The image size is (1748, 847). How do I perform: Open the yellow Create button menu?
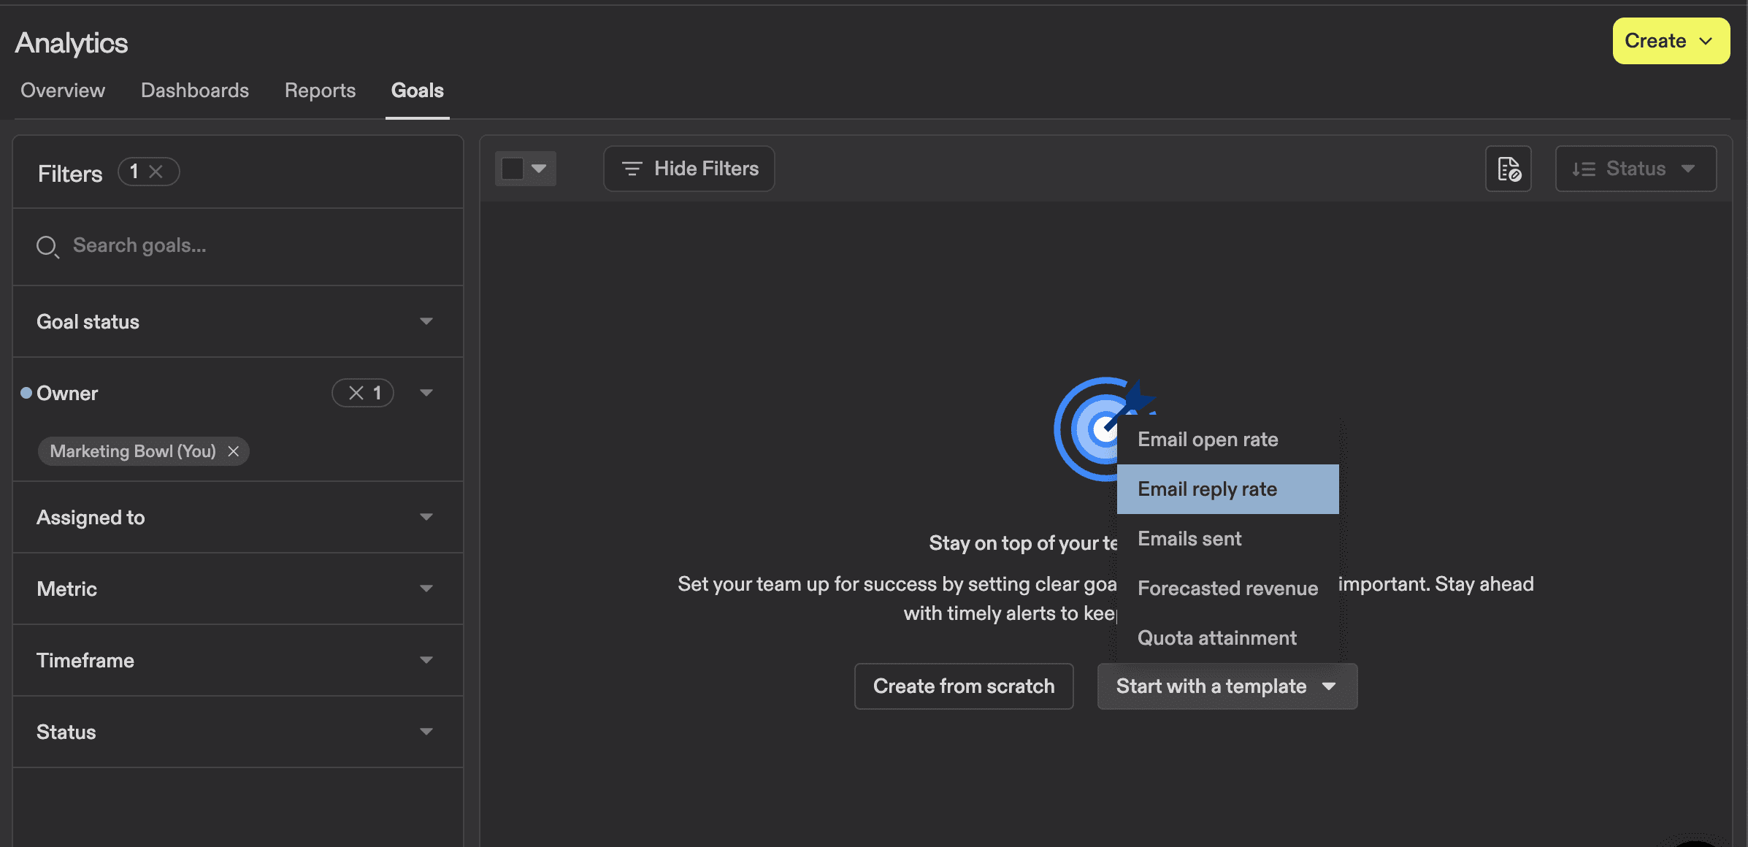[1670, 41]
